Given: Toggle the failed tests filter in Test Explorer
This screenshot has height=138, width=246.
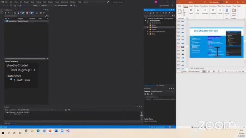Looking at the screenshot, I should pos(28,13).
